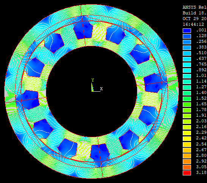Select the 2.16 yellow-green legend swatch
207x183 pixels.
[x=187, y=127]
